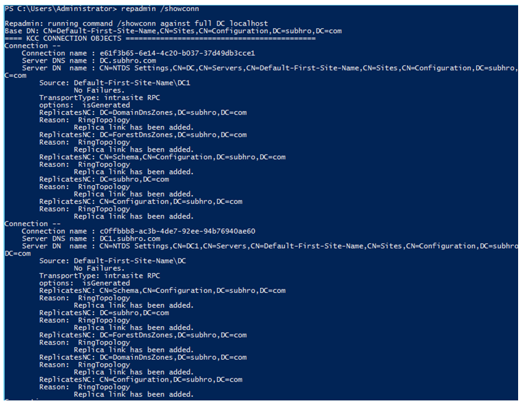Click first ReplicatesNC ForestDnsZones entry
The height and width of the screenshot is (408, 525).
click(x=143, y=135)
